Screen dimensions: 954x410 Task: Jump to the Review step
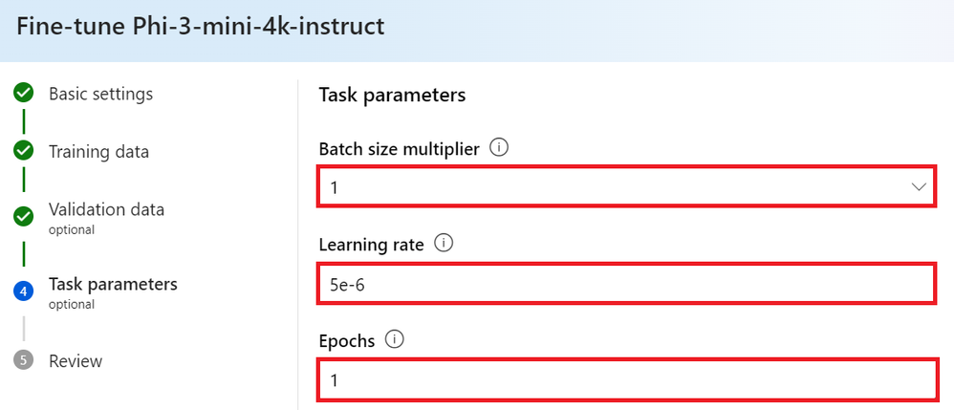(x=76, y=360)
